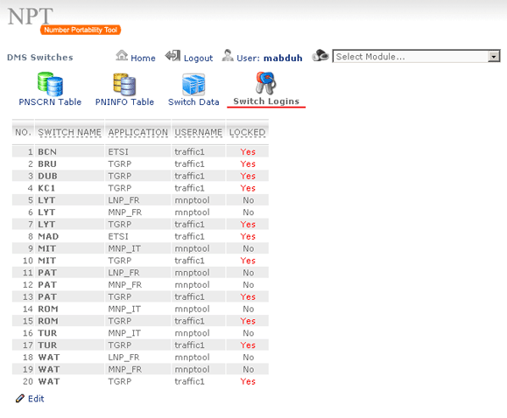This screenshot has height=418, width=507.
Task: Select the BCN ETSI table row
Action: (140, 151)
